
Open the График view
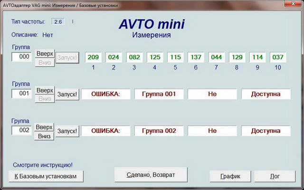[x=230, y=176]
